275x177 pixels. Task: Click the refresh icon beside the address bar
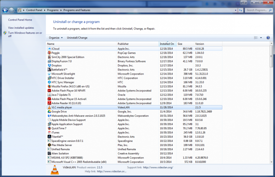tap(241, 10)
